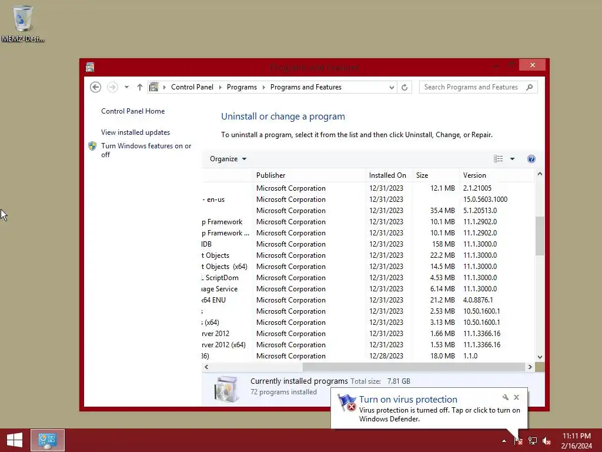This screenshot has width=602, height=452.
Task: Select the row sized 3.13 MB
Action: pyautogui.click(x=368, y=323)
